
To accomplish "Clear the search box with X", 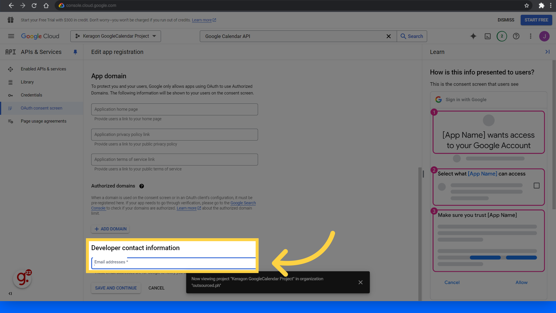I will 389,36.
